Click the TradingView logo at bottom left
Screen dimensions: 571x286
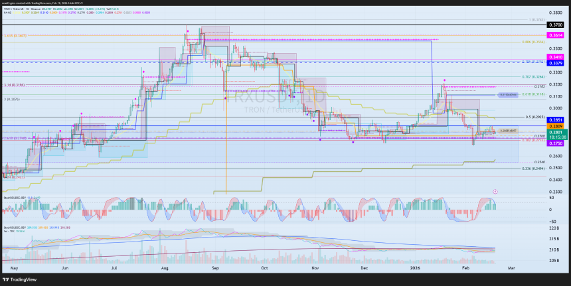pyautogui.click(x=20, y=279)
